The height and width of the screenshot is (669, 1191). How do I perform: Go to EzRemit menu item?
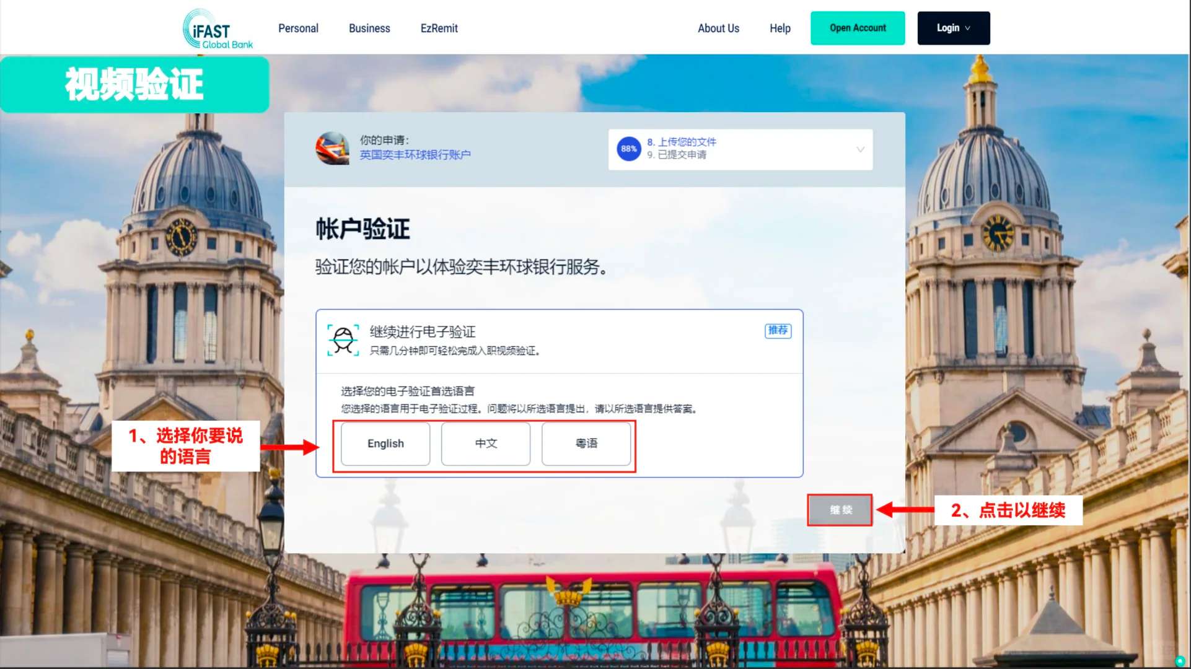[439, 28]
